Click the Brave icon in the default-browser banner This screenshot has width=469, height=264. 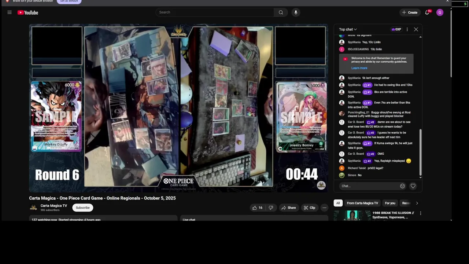coord(7,1)
